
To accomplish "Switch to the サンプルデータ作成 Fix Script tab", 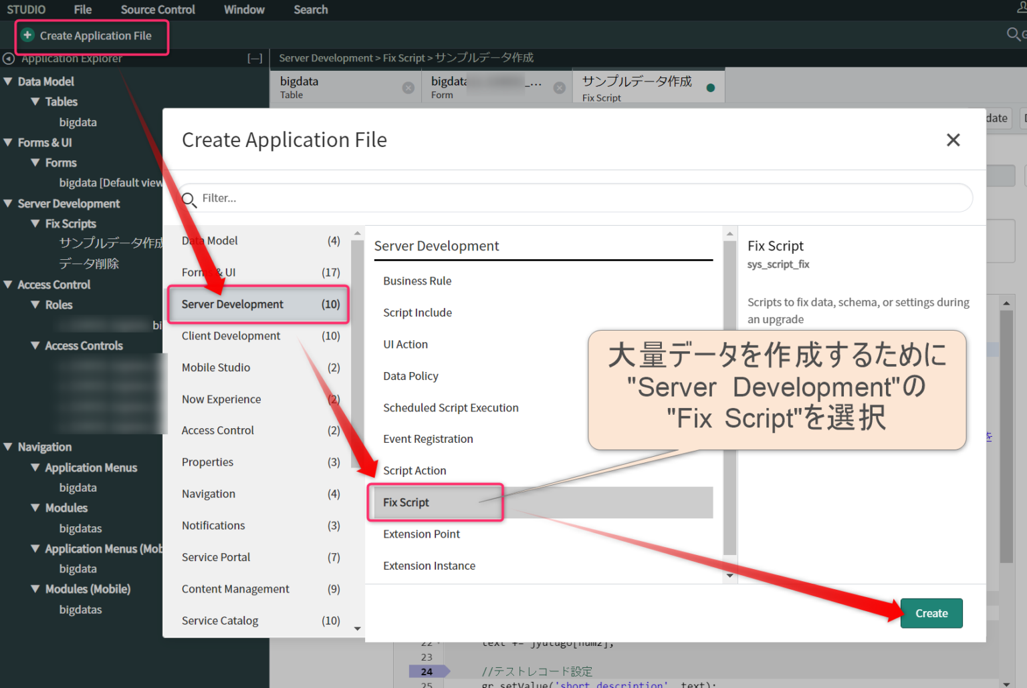I will tap(649, 88).
